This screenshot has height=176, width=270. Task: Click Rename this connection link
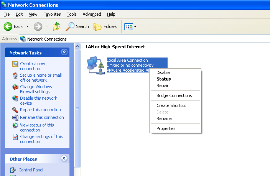click(42, 117)
